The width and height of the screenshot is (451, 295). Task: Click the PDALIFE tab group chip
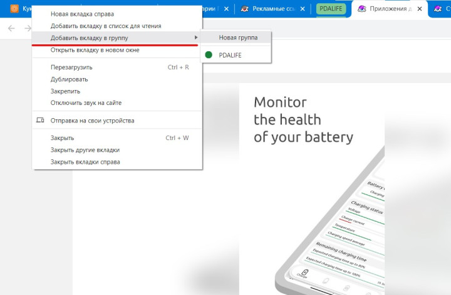point(331,9)
